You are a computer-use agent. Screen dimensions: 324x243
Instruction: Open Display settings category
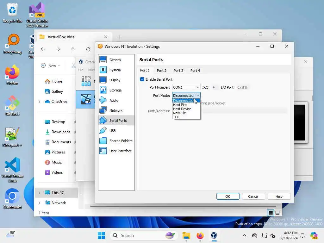tap(116, 80)
